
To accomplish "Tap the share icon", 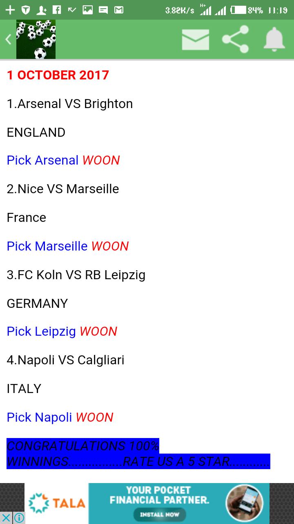I will [236, 39].
